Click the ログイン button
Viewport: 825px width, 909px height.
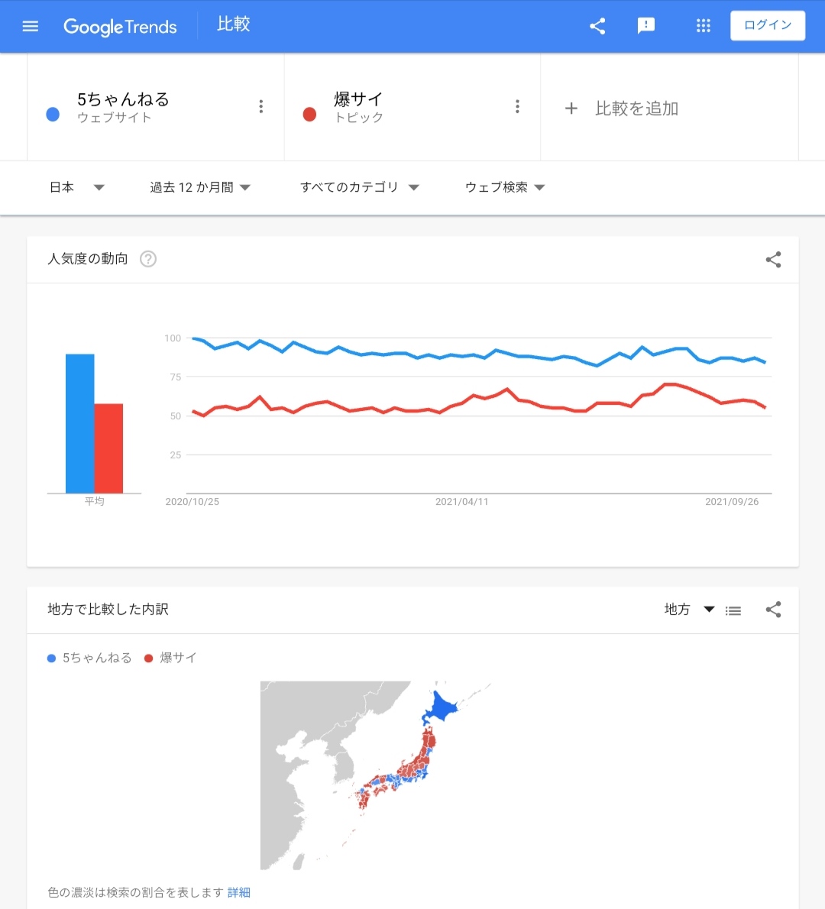(x=768, y=25)
